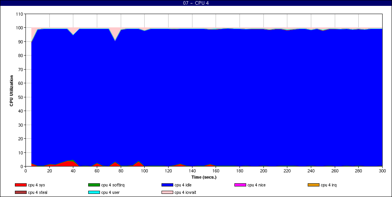This screenshot has width=392, height=197.
Task: Select the 'cpu 4 sys' legend label
Action: 36,185
